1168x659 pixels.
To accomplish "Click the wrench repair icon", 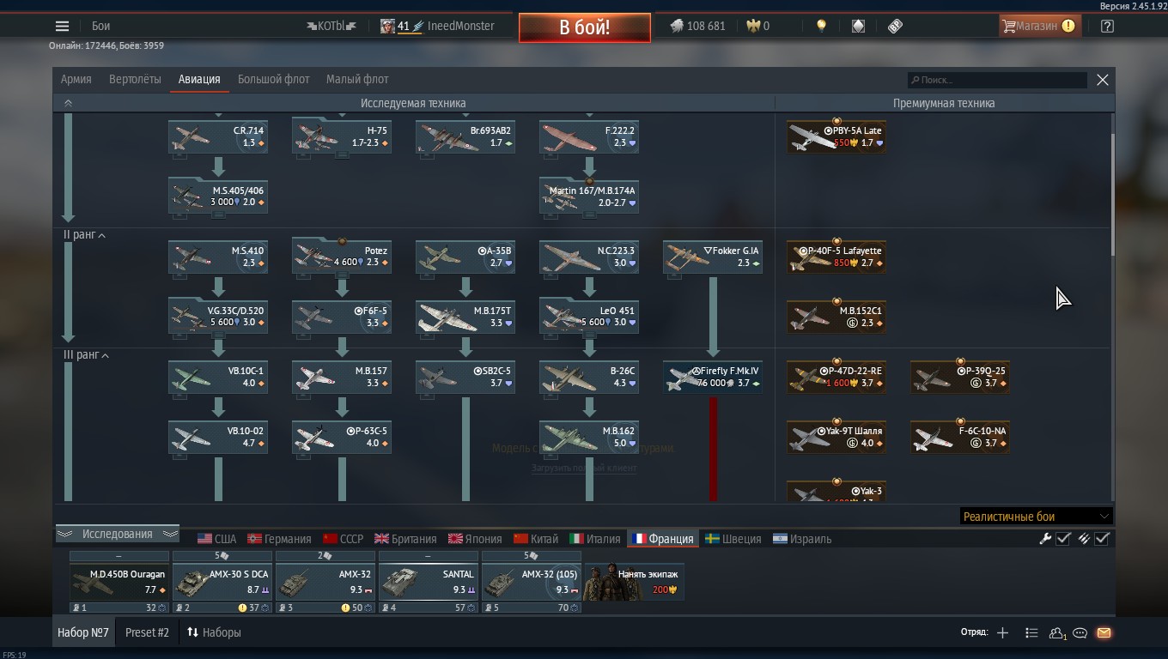I will 1045,539.
